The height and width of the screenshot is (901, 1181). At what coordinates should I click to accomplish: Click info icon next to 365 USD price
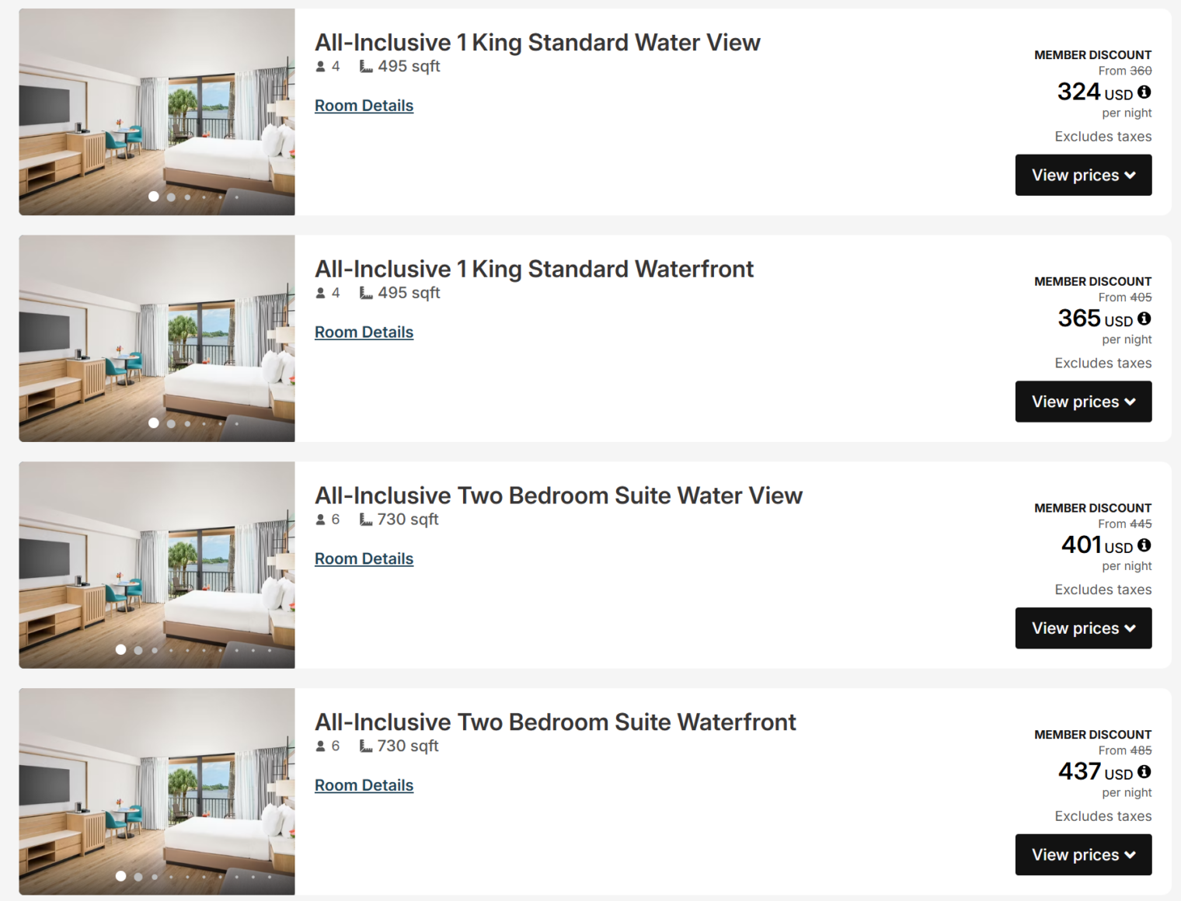point(1144,318)
